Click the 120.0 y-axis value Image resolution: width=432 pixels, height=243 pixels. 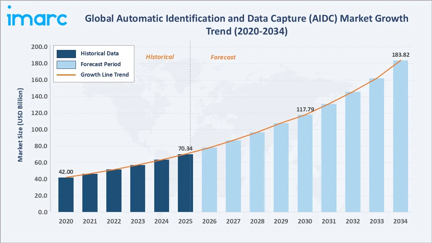pos(39,113)
